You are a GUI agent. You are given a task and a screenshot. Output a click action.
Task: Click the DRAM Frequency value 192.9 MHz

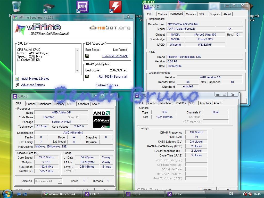point(196,132)
